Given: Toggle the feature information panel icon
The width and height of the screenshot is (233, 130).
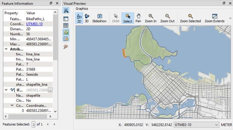Looking at the screenshot, I should pos(66,39).
